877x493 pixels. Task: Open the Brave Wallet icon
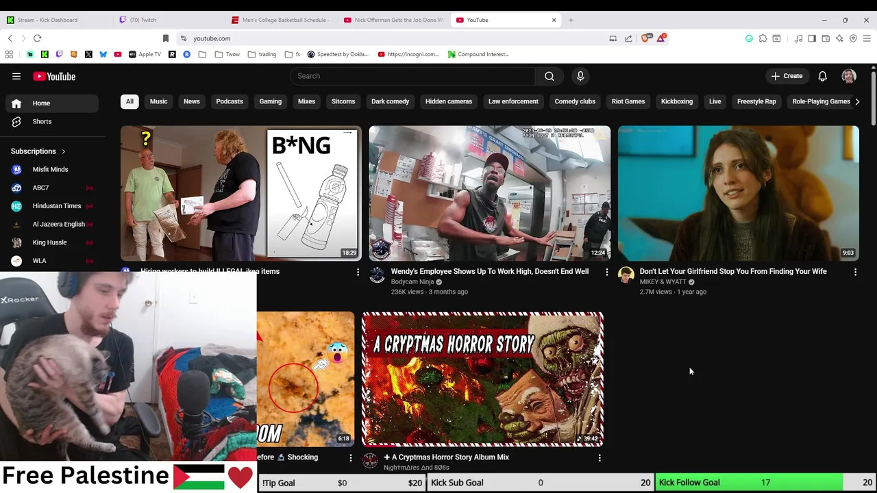point(826,38)
